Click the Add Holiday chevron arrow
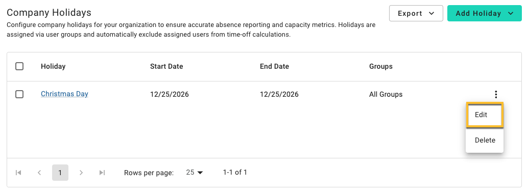This screenshot has width=528, height=194. point(511,13)
